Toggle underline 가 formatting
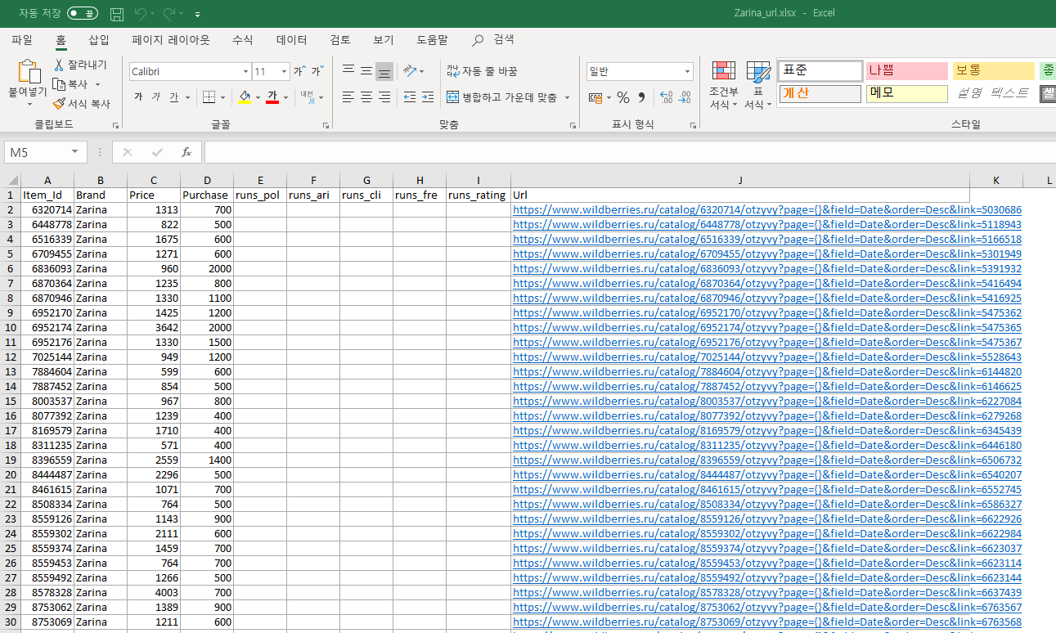The width and height of the screenshot is (1056, 633). tap(173, 97)
